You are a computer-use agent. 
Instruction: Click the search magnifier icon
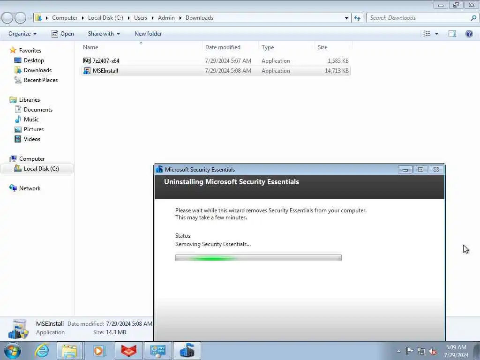[x=473, y=18]
